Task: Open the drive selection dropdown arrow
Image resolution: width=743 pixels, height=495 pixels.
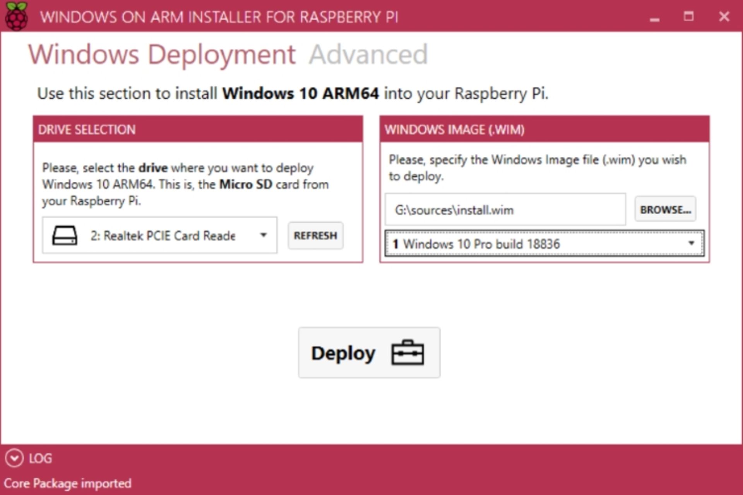Action: [264, 235]
